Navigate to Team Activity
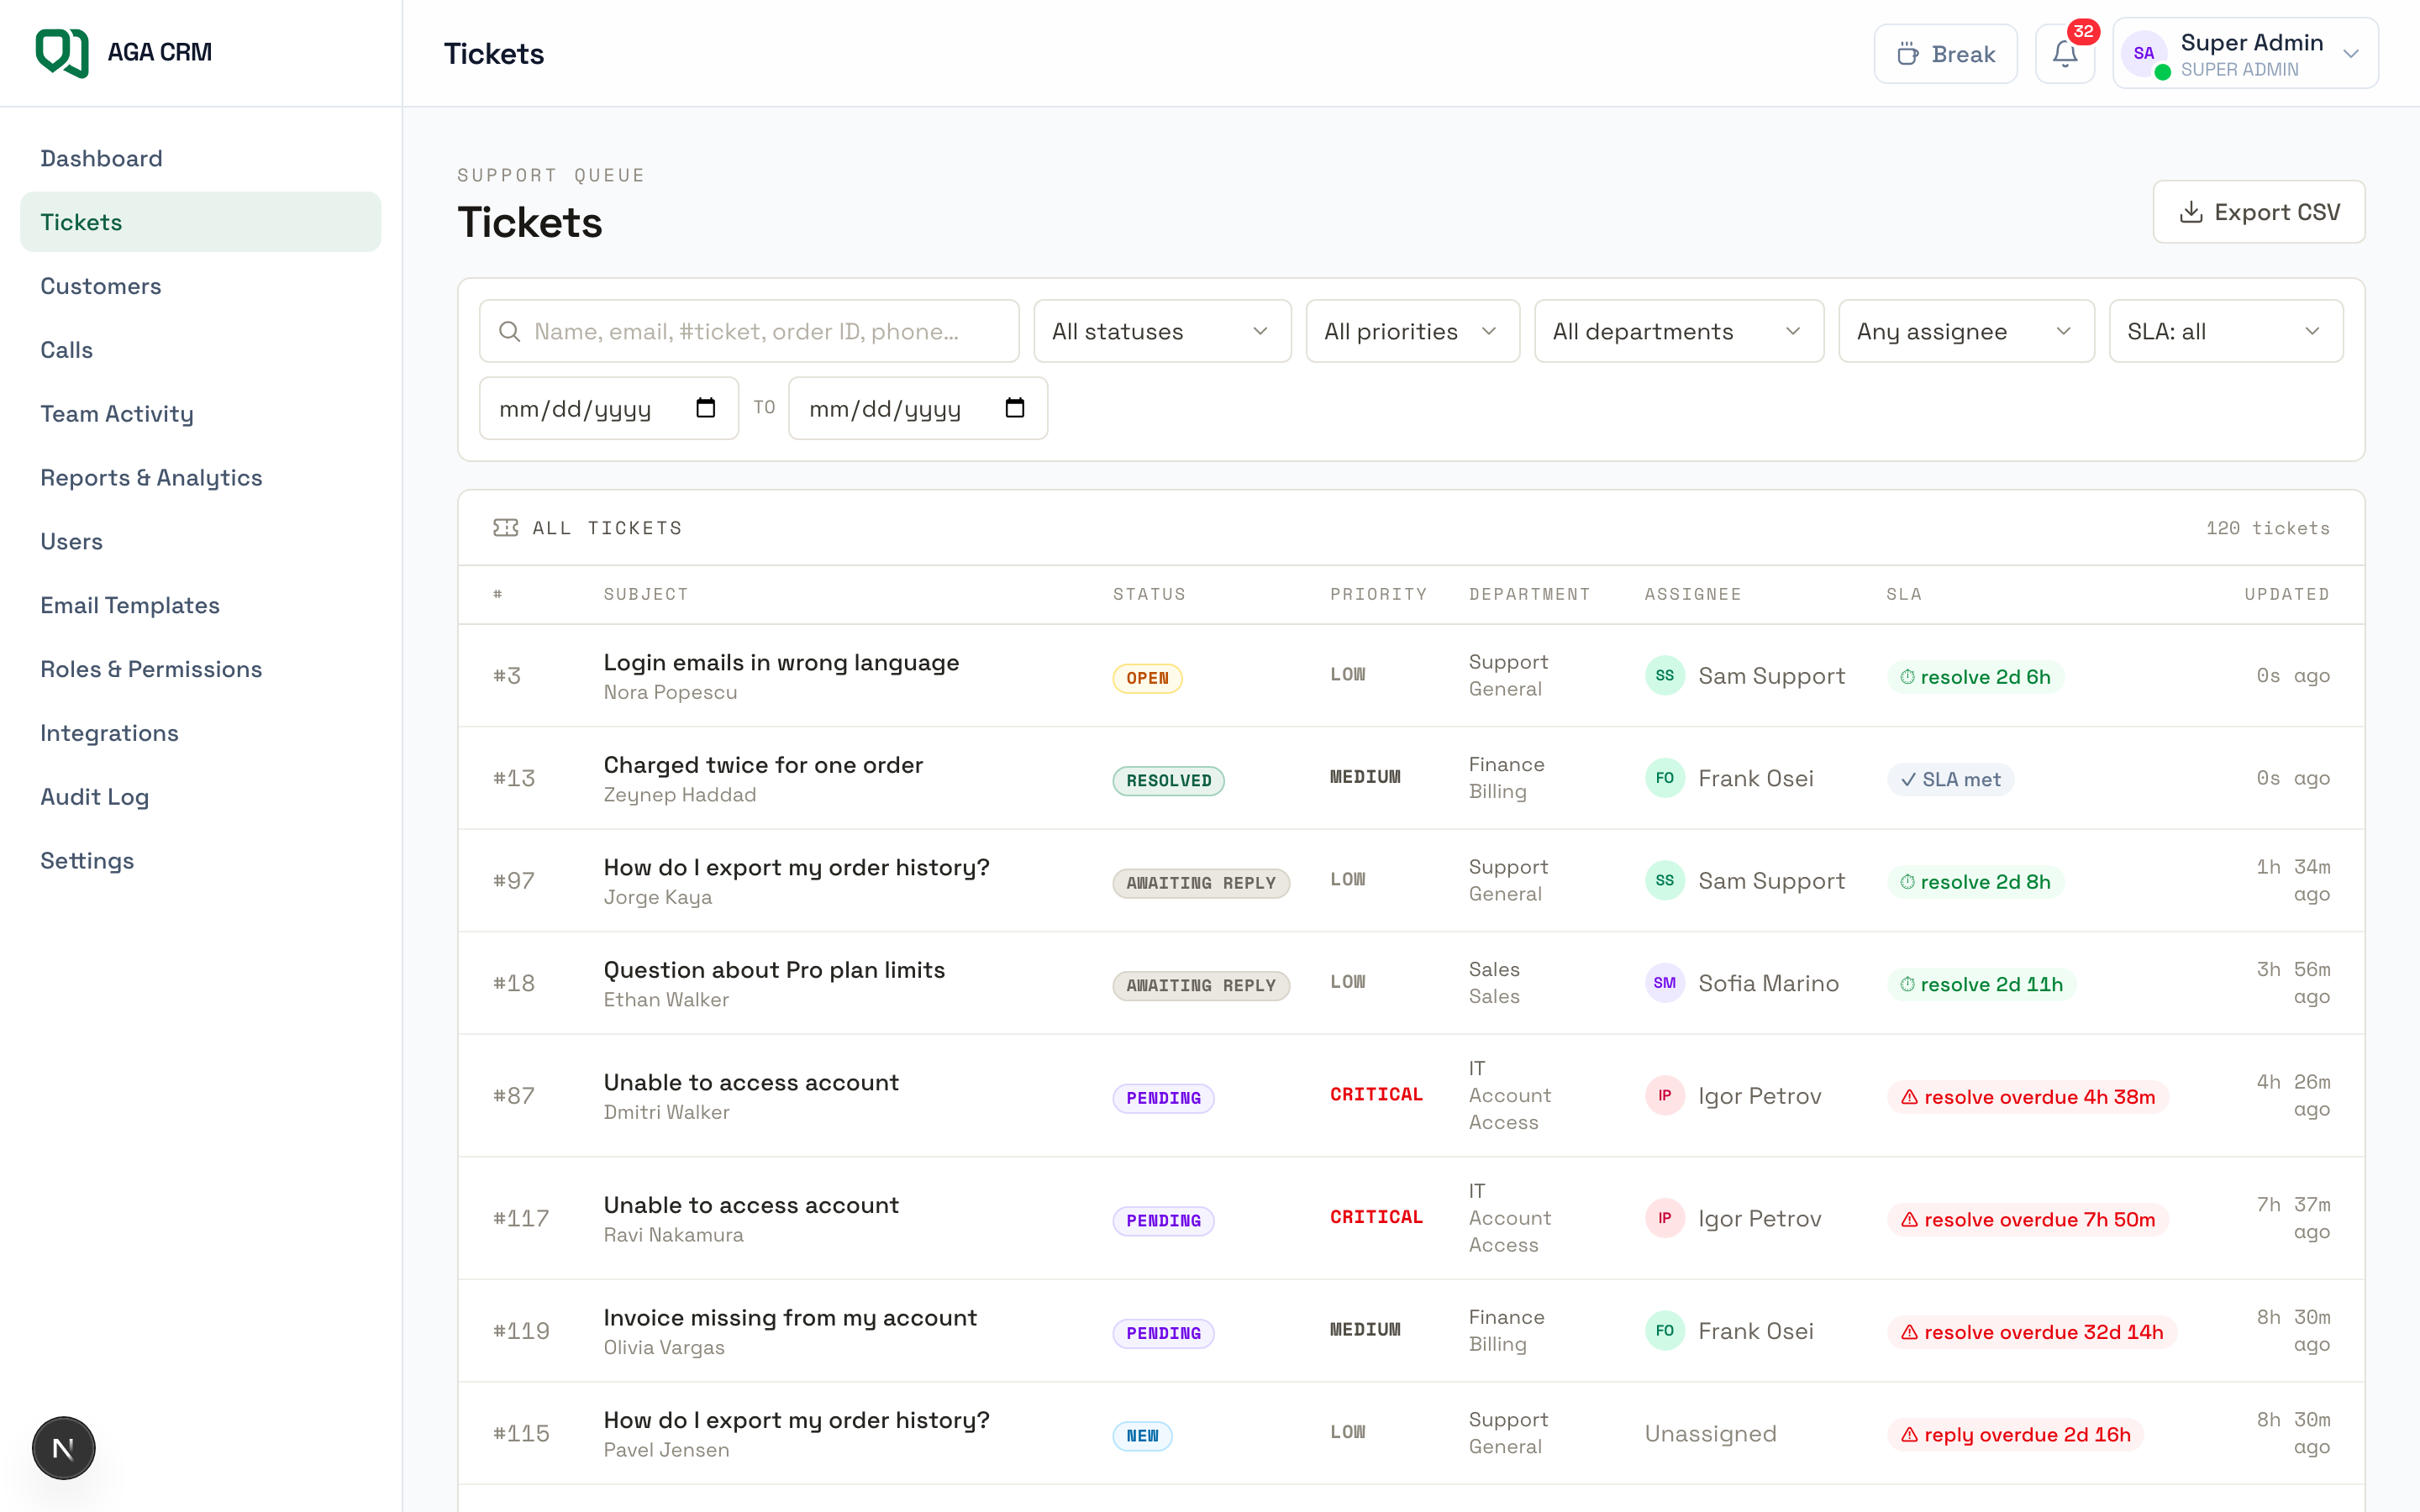 [x=200, y=414]
